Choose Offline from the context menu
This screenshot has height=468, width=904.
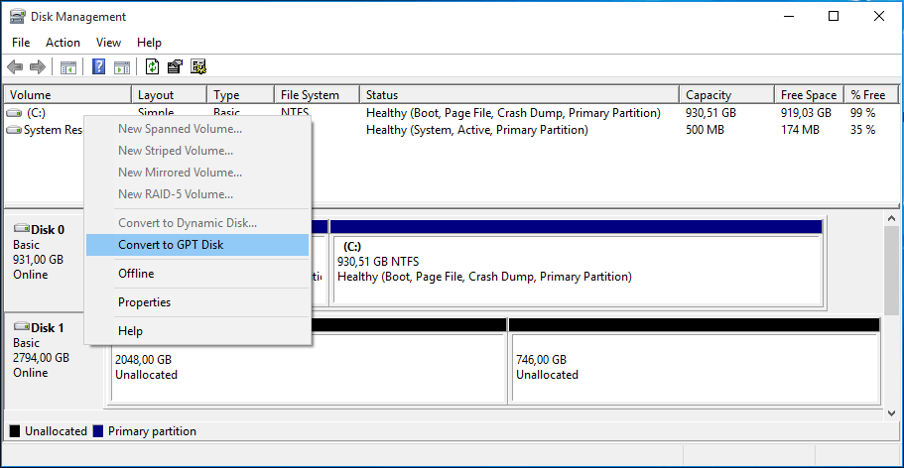pos(136,274)
